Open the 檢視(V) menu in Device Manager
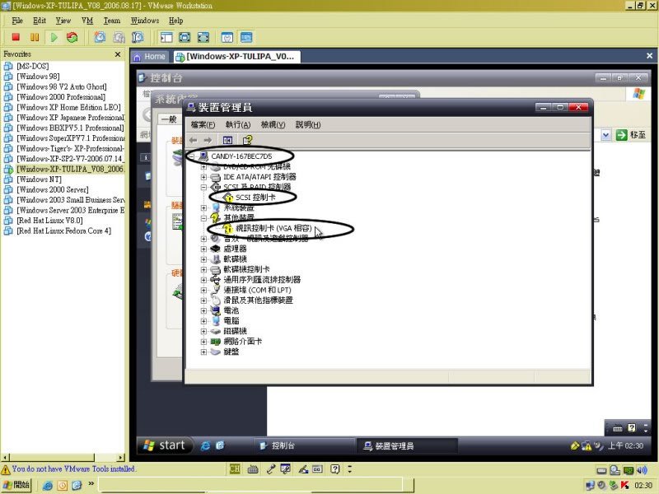Image resolution: width=659 pixels, height=494 pixels. click(273, 125)
